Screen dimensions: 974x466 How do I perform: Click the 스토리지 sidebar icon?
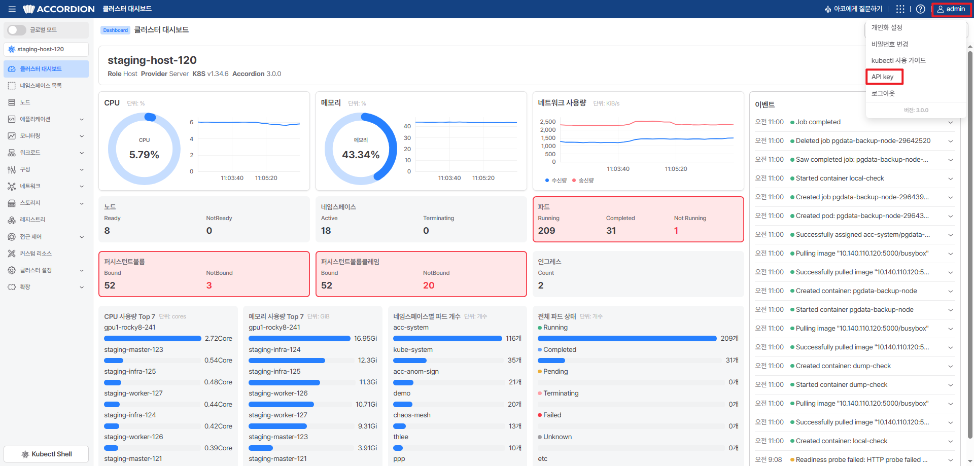[12, 203]
